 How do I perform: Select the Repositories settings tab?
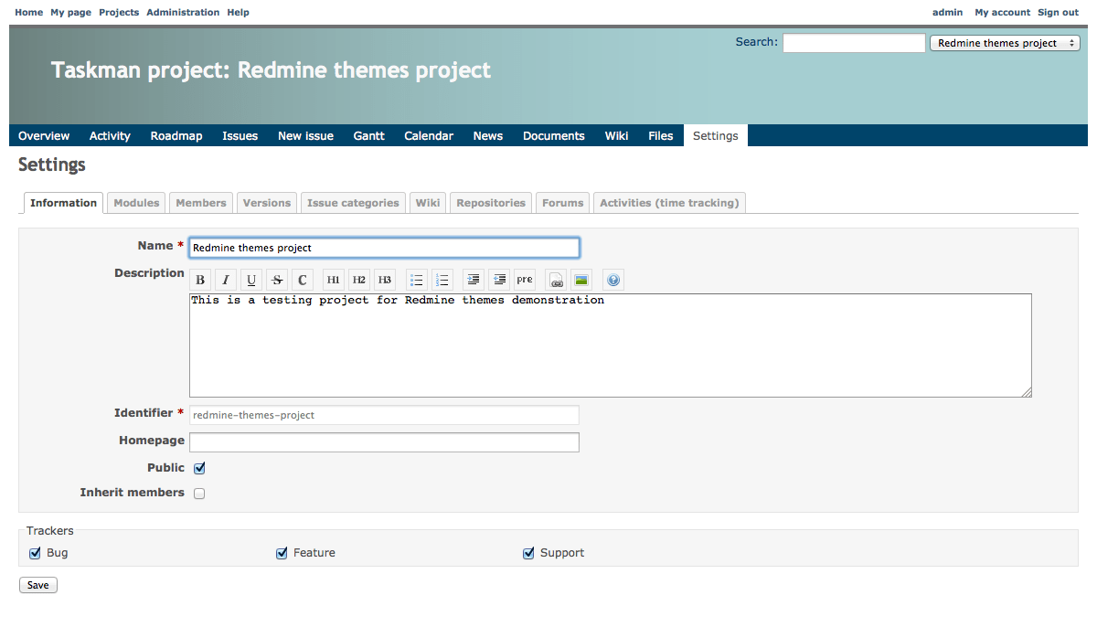(491, 203)
